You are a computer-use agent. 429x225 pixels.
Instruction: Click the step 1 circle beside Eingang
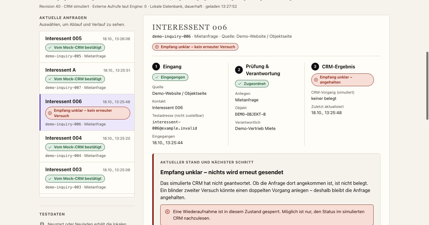(156, 67)
